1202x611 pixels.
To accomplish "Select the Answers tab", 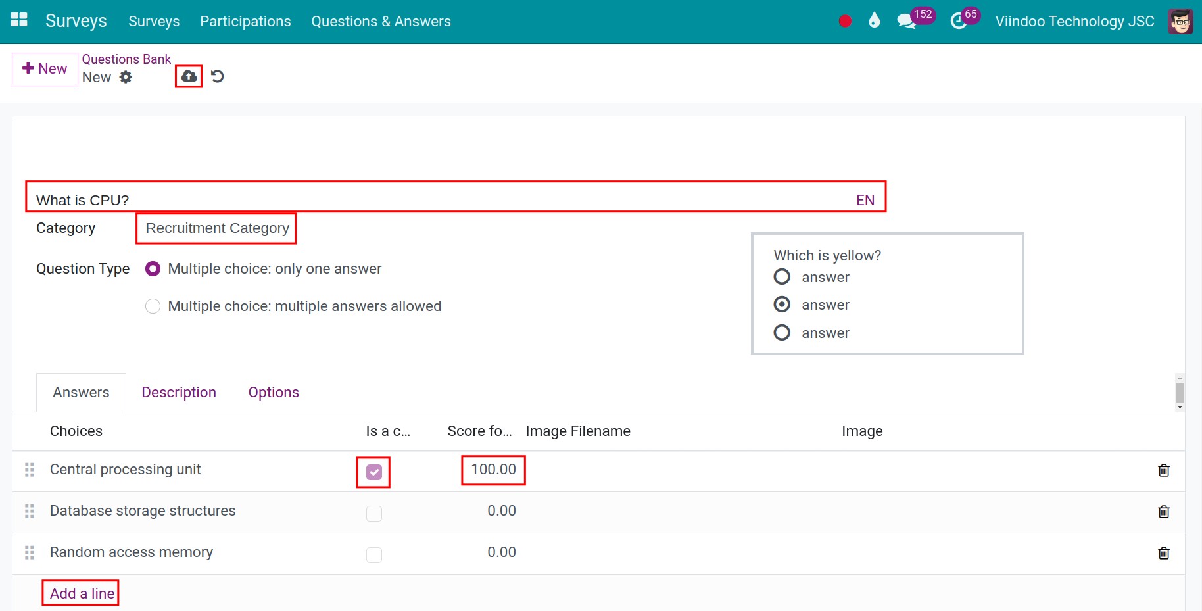I will 81,393.
